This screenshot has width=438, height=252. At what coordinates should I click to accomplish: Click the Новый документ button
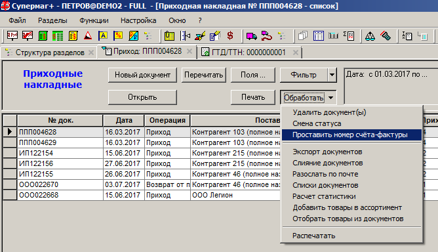pyautogui.click(x=142, y=75)
